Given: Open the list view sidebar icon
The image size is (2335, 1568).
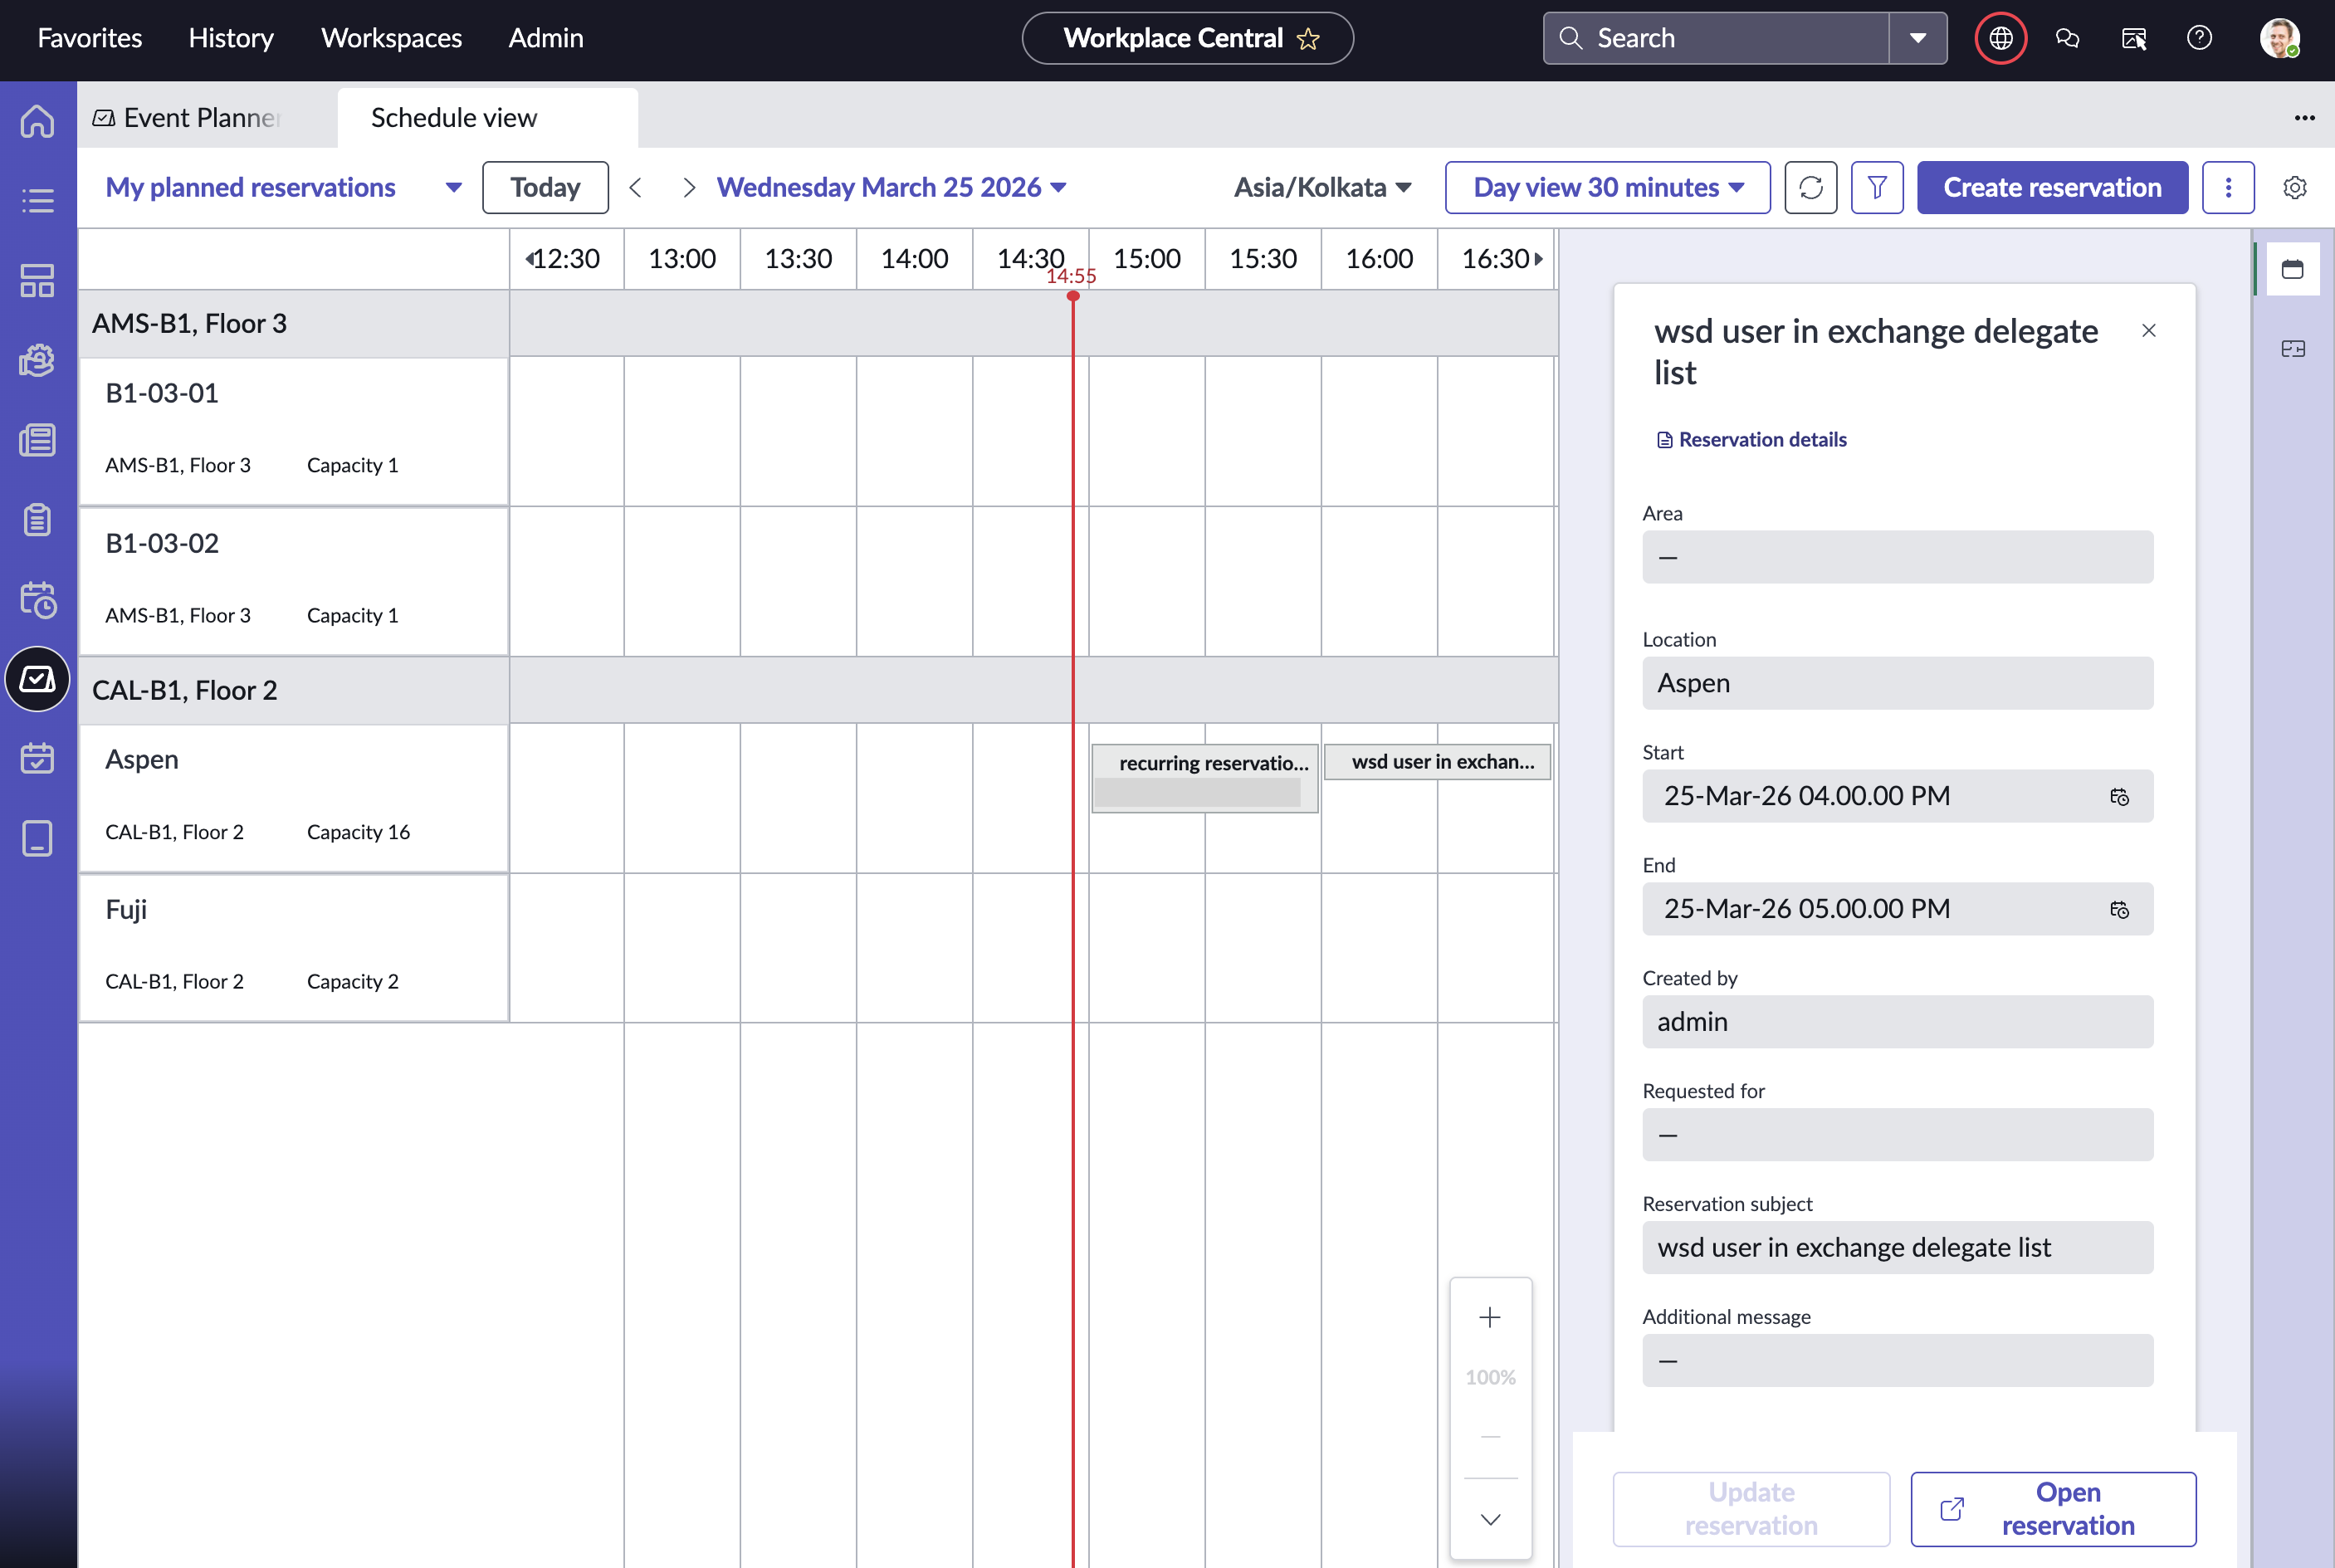Looking at the screenshot, I should pos(37,201).
